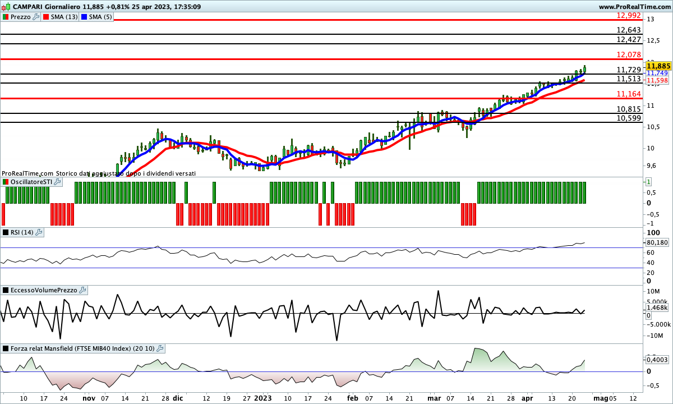Click the level label 12,427

click(629, 39)
